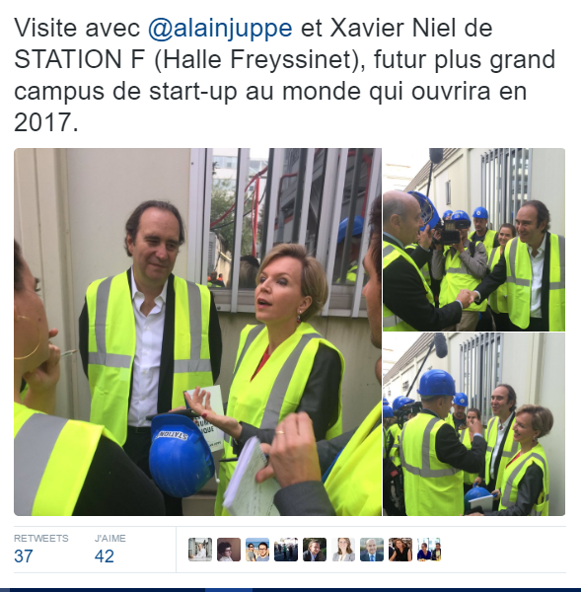Click the J'AIME label
Screen dimensions: 581x592
(109, 538)
